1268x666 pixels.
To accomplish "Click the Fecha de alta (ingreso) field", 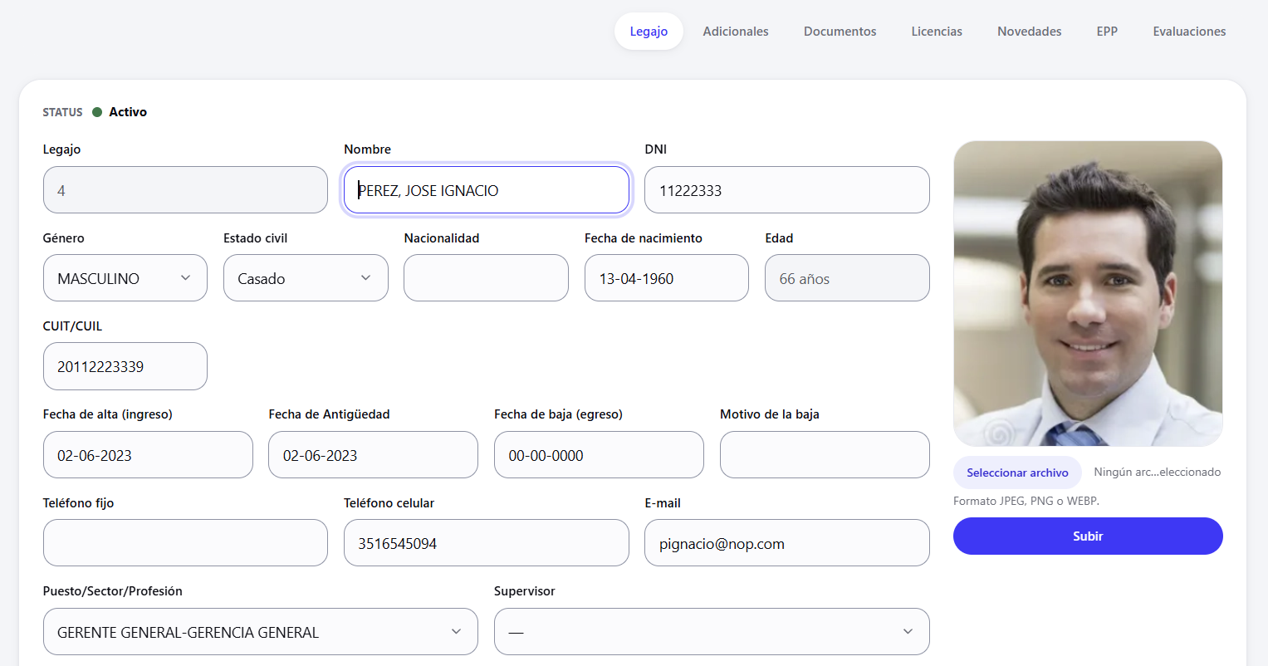I will 148,455.
